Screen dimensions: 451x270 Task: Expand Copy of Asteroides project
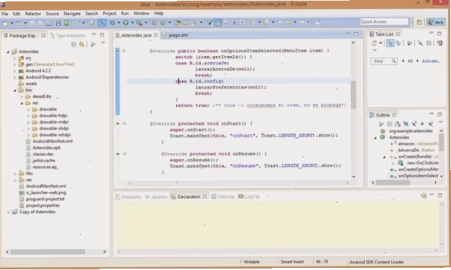(x=8, y=212)
